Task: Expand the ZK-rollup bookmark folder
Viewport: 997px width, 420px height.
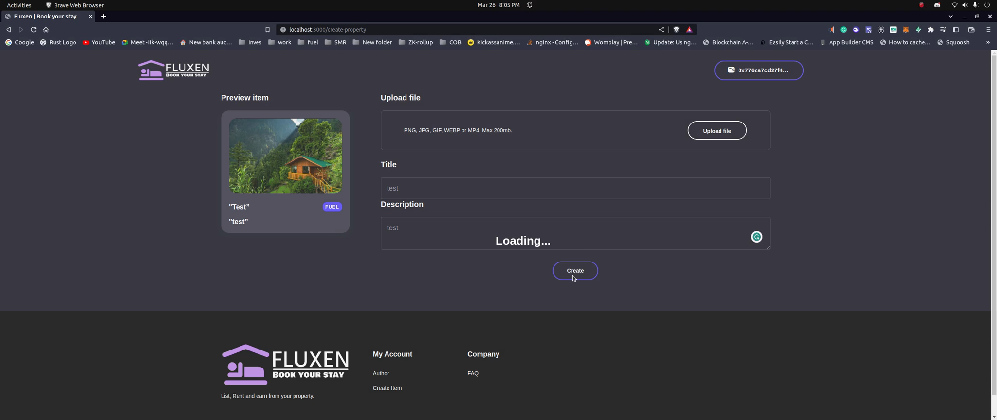Action: (415, 42)
